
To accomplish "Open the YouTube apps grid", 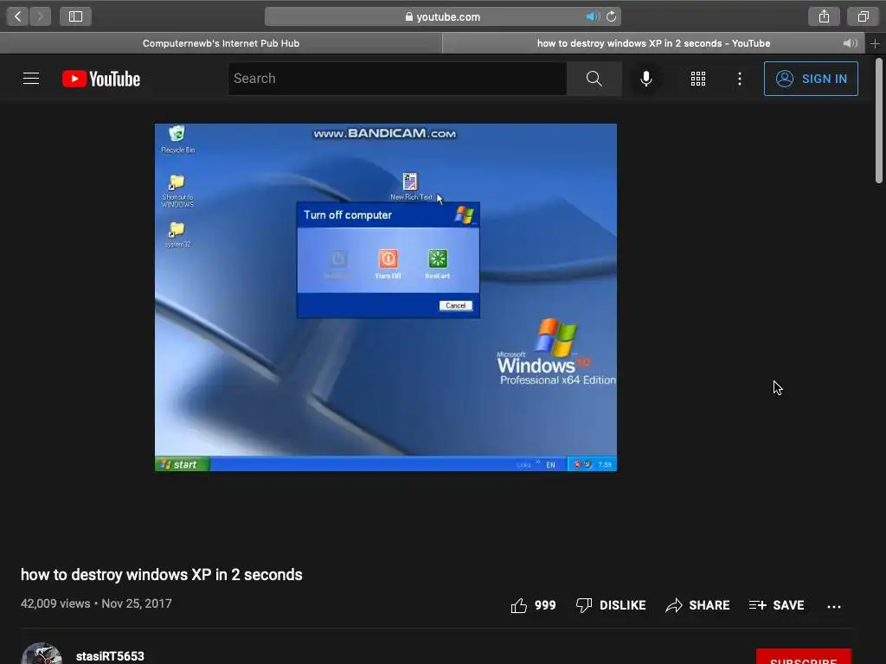I will 698,79.
